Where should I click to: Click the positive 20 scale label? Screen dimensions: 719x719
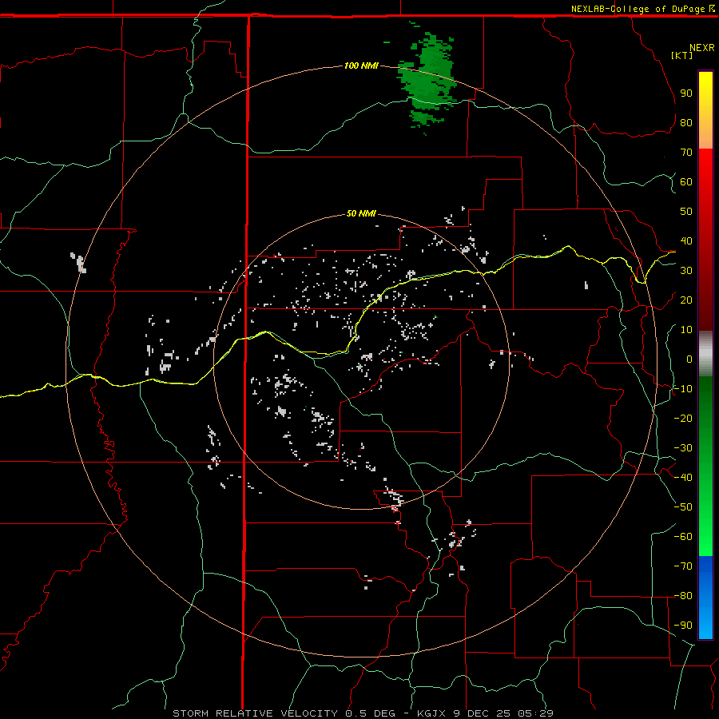pos(686,300)
